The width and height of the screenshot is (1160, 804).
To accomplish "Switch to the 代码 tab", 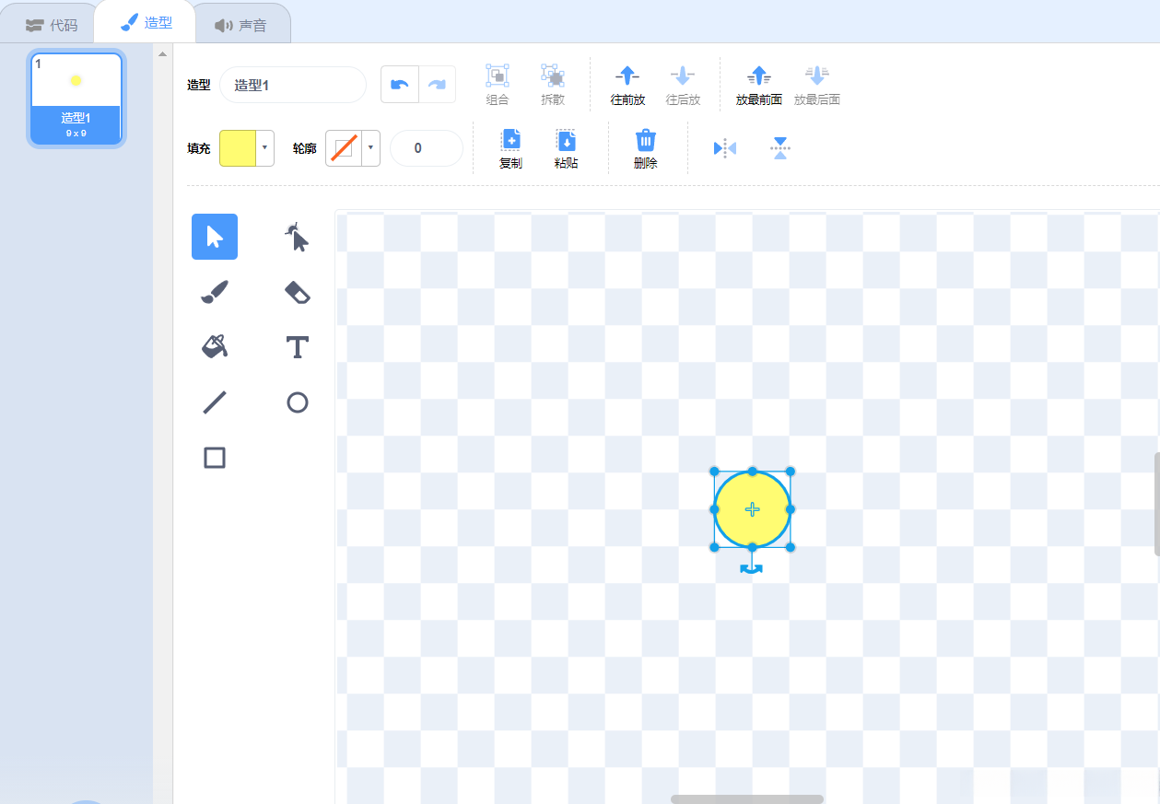I will (52, 25).
